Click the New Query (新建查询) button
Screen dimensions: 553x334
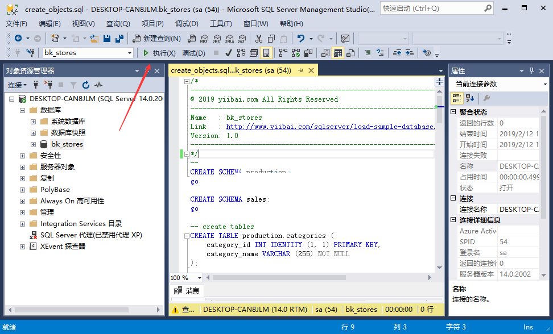156,39
